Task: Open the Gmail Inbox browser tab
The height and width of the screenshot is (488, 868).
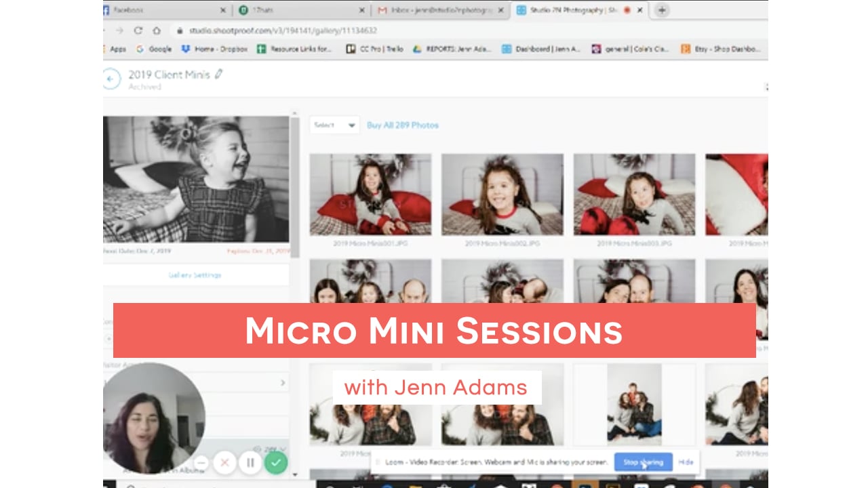Action: (441, 10)
